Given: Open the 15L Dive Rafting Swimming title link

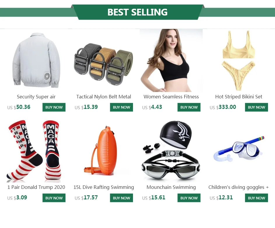Looking at the screenshot, I should click(104, 187).
